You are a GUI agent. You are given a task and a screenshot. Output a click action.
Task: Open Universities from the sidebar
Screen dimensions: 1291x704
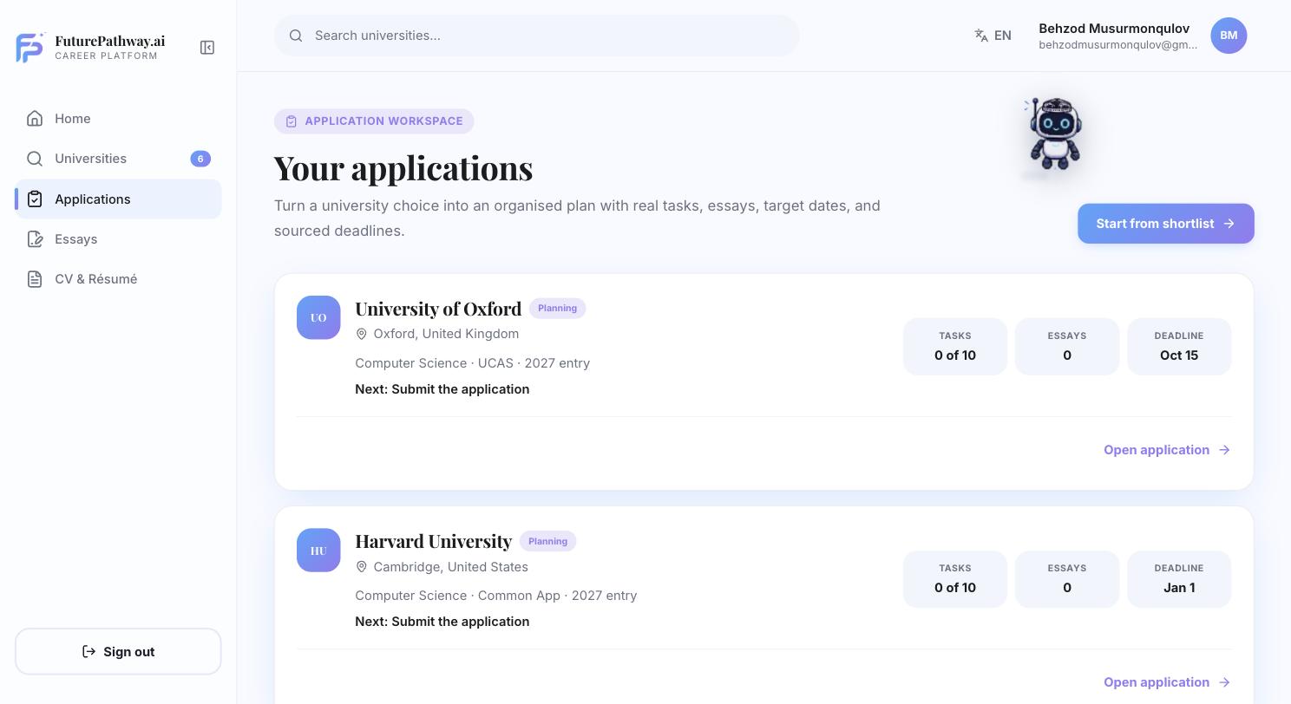click(118, 159)
